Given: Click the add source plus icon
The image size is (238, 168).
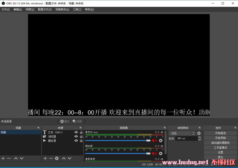Looking at the screenshot, I should tap(45, 158).
